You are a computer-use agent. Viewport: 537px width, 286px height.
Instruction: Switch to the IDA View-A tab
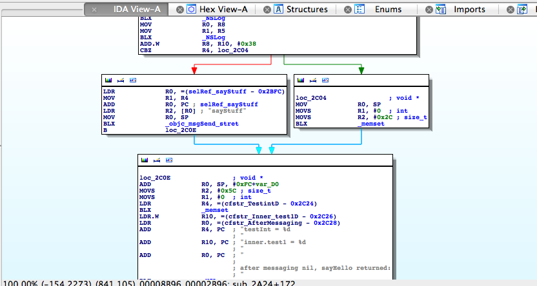(137, 9)
